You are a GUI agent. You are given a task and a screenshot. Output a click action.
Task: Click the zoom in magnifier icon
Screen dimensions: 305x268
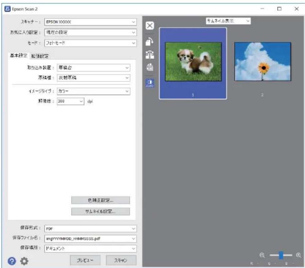tap(298, 255)
